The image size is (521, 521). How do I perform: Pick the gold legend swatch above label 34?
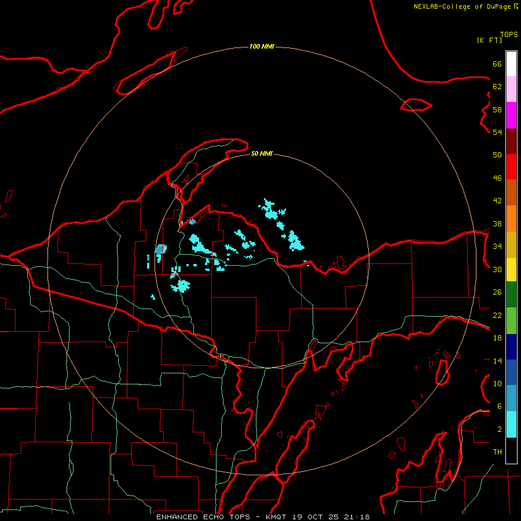tap(511, 245)
